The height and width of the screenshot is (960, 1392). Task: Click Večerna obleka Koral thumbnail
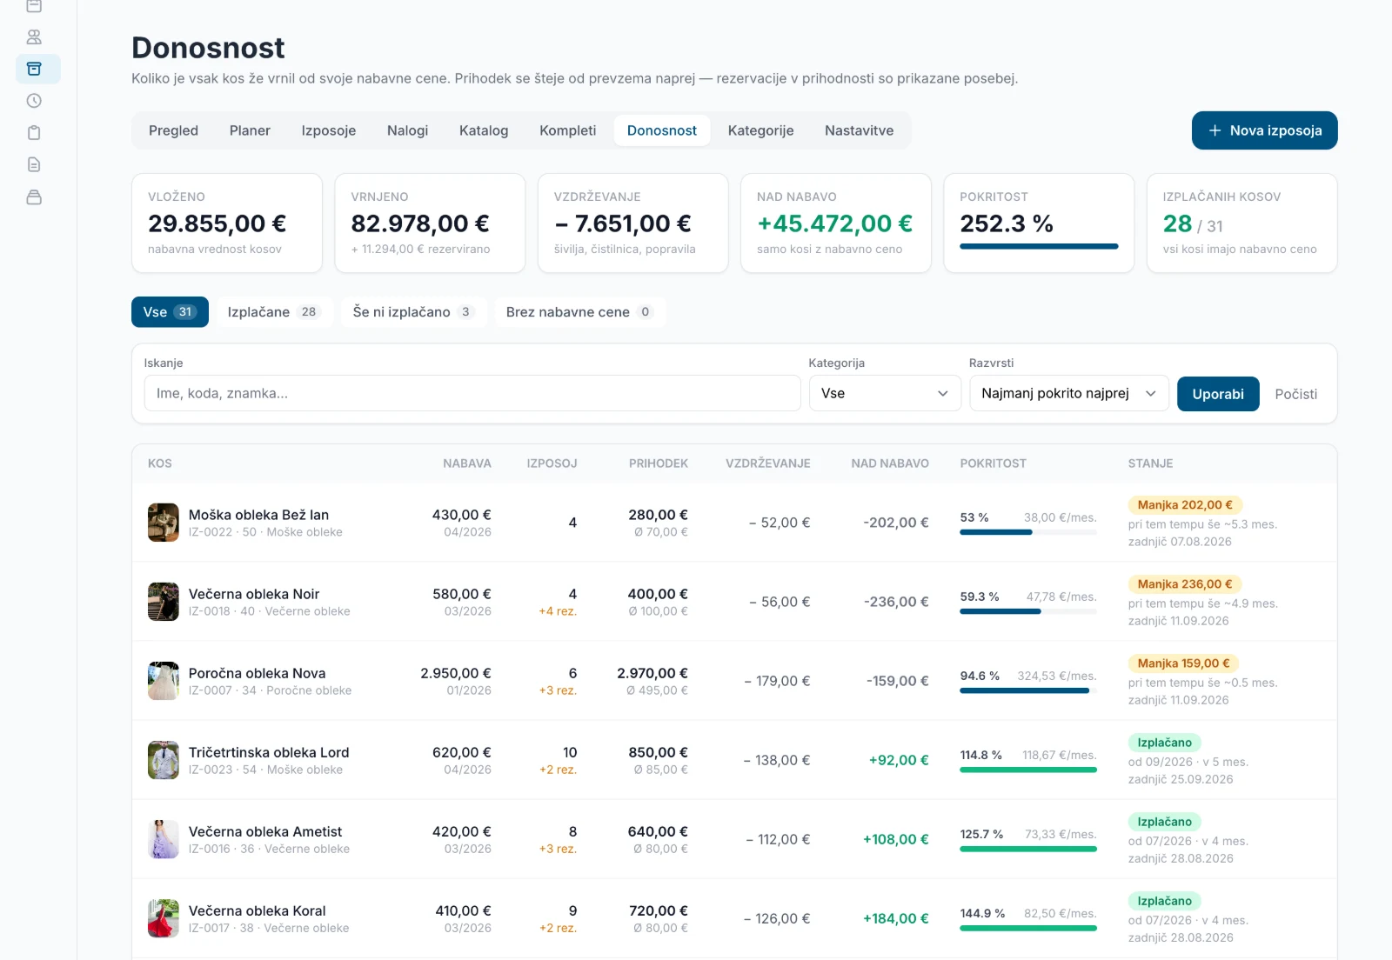click(x=164, y=918)
